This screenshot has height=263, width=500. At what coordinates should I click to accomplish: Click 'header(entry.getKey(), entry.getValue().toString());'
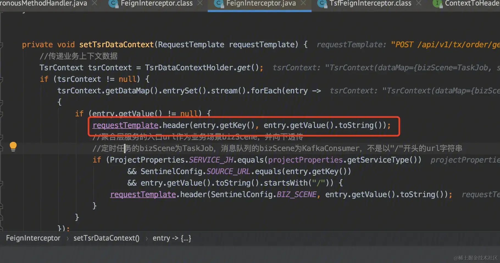tap(277, 125)
